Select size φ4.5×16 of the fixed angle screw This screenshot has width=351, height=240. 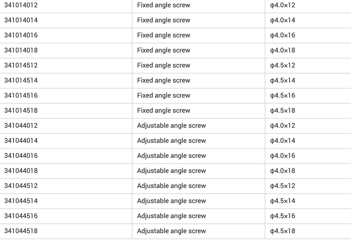pyautogui.click(x=282, y=96)
